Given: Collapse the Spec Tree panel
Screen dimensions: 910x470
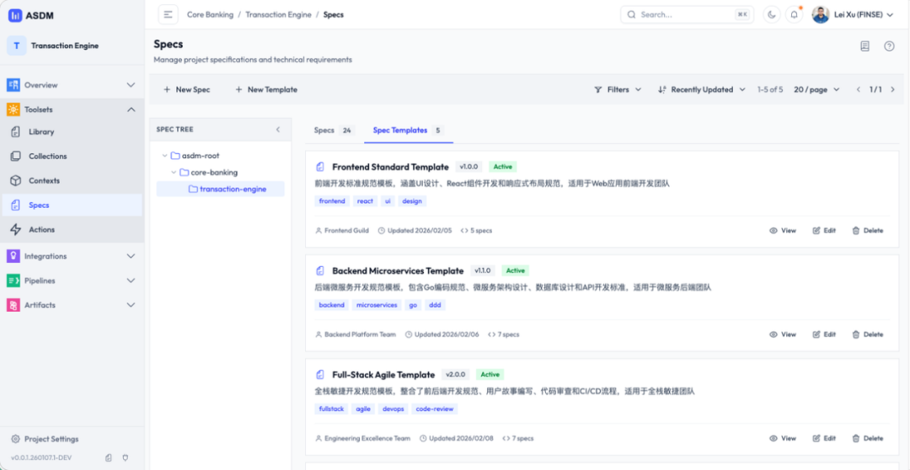Looking at the screenshot, I should [x=278, y=130].
